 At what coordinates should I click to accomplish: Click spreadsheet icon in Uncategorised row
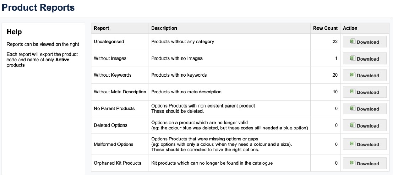pyautogui.click(x=353, y=42)
